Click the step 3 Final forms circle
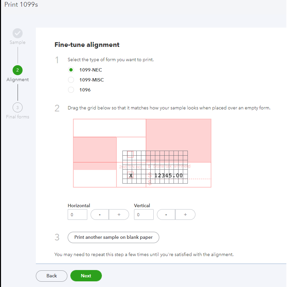This screenshot has height=287, width=292. (18, 107)
